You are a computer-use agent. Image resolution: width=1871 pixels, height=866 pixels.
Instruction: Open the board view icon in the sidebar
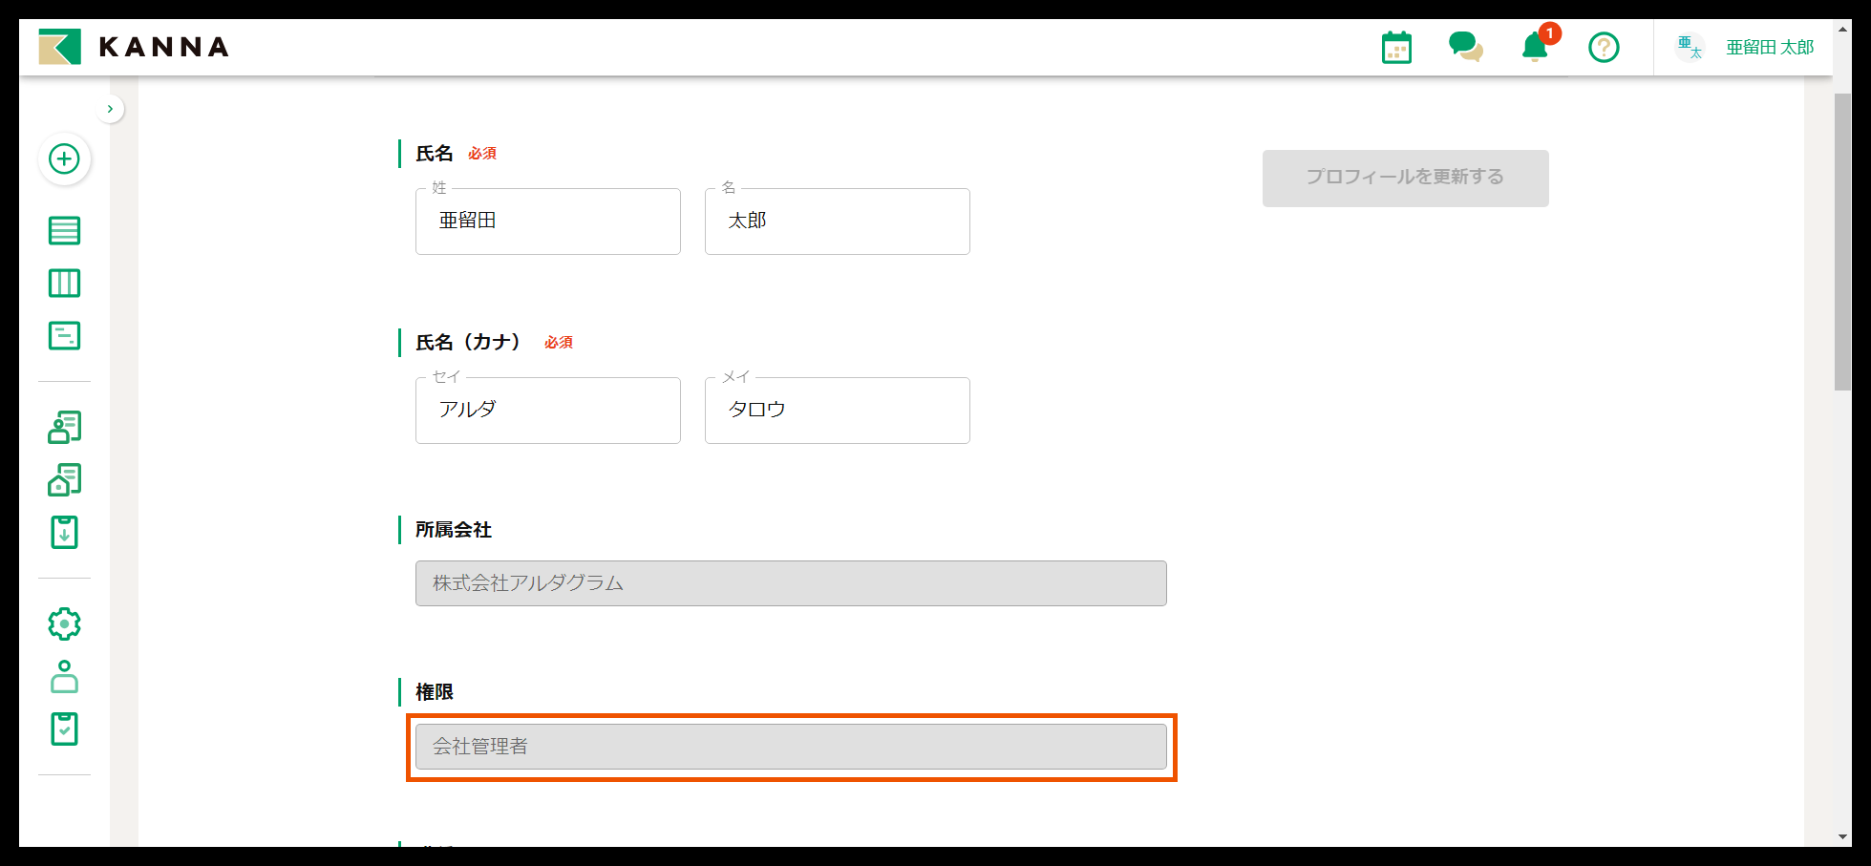point(64,283)
